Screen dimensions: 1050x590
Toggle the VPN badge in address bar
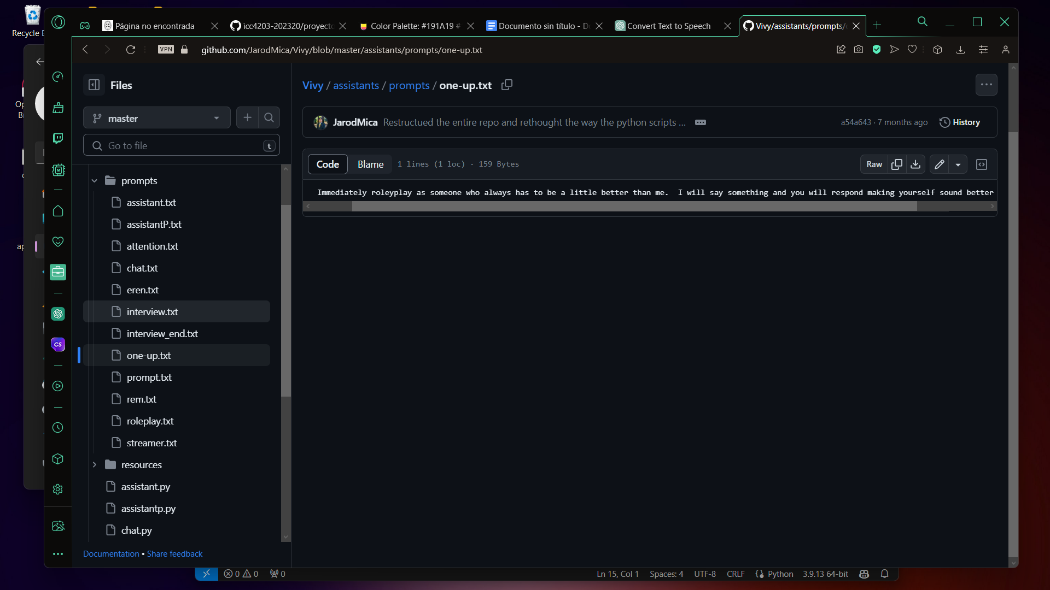click(166, 49)
